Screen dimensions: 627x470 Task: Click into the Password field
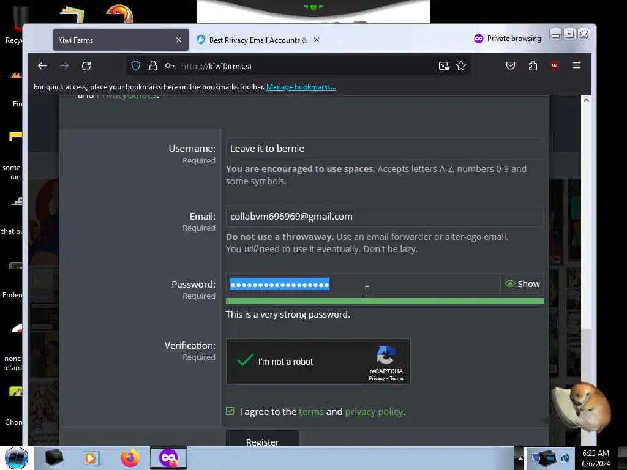pyautogui.click(x=363, y=284)
